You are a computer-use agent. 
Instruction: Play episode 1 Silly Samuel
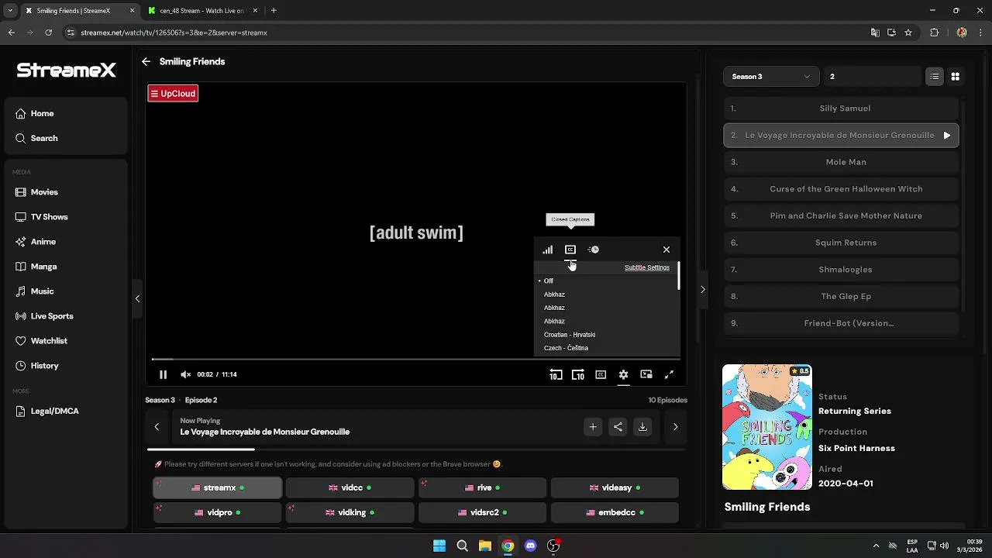tap(841, 108)
